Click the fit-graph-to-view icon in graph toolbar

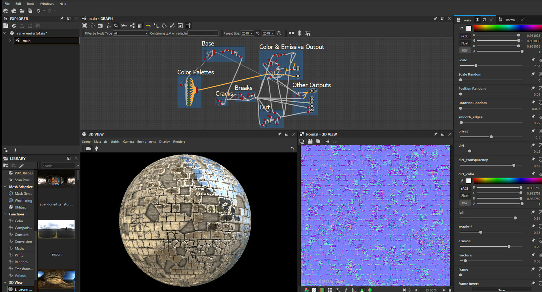tap(84, 26)
